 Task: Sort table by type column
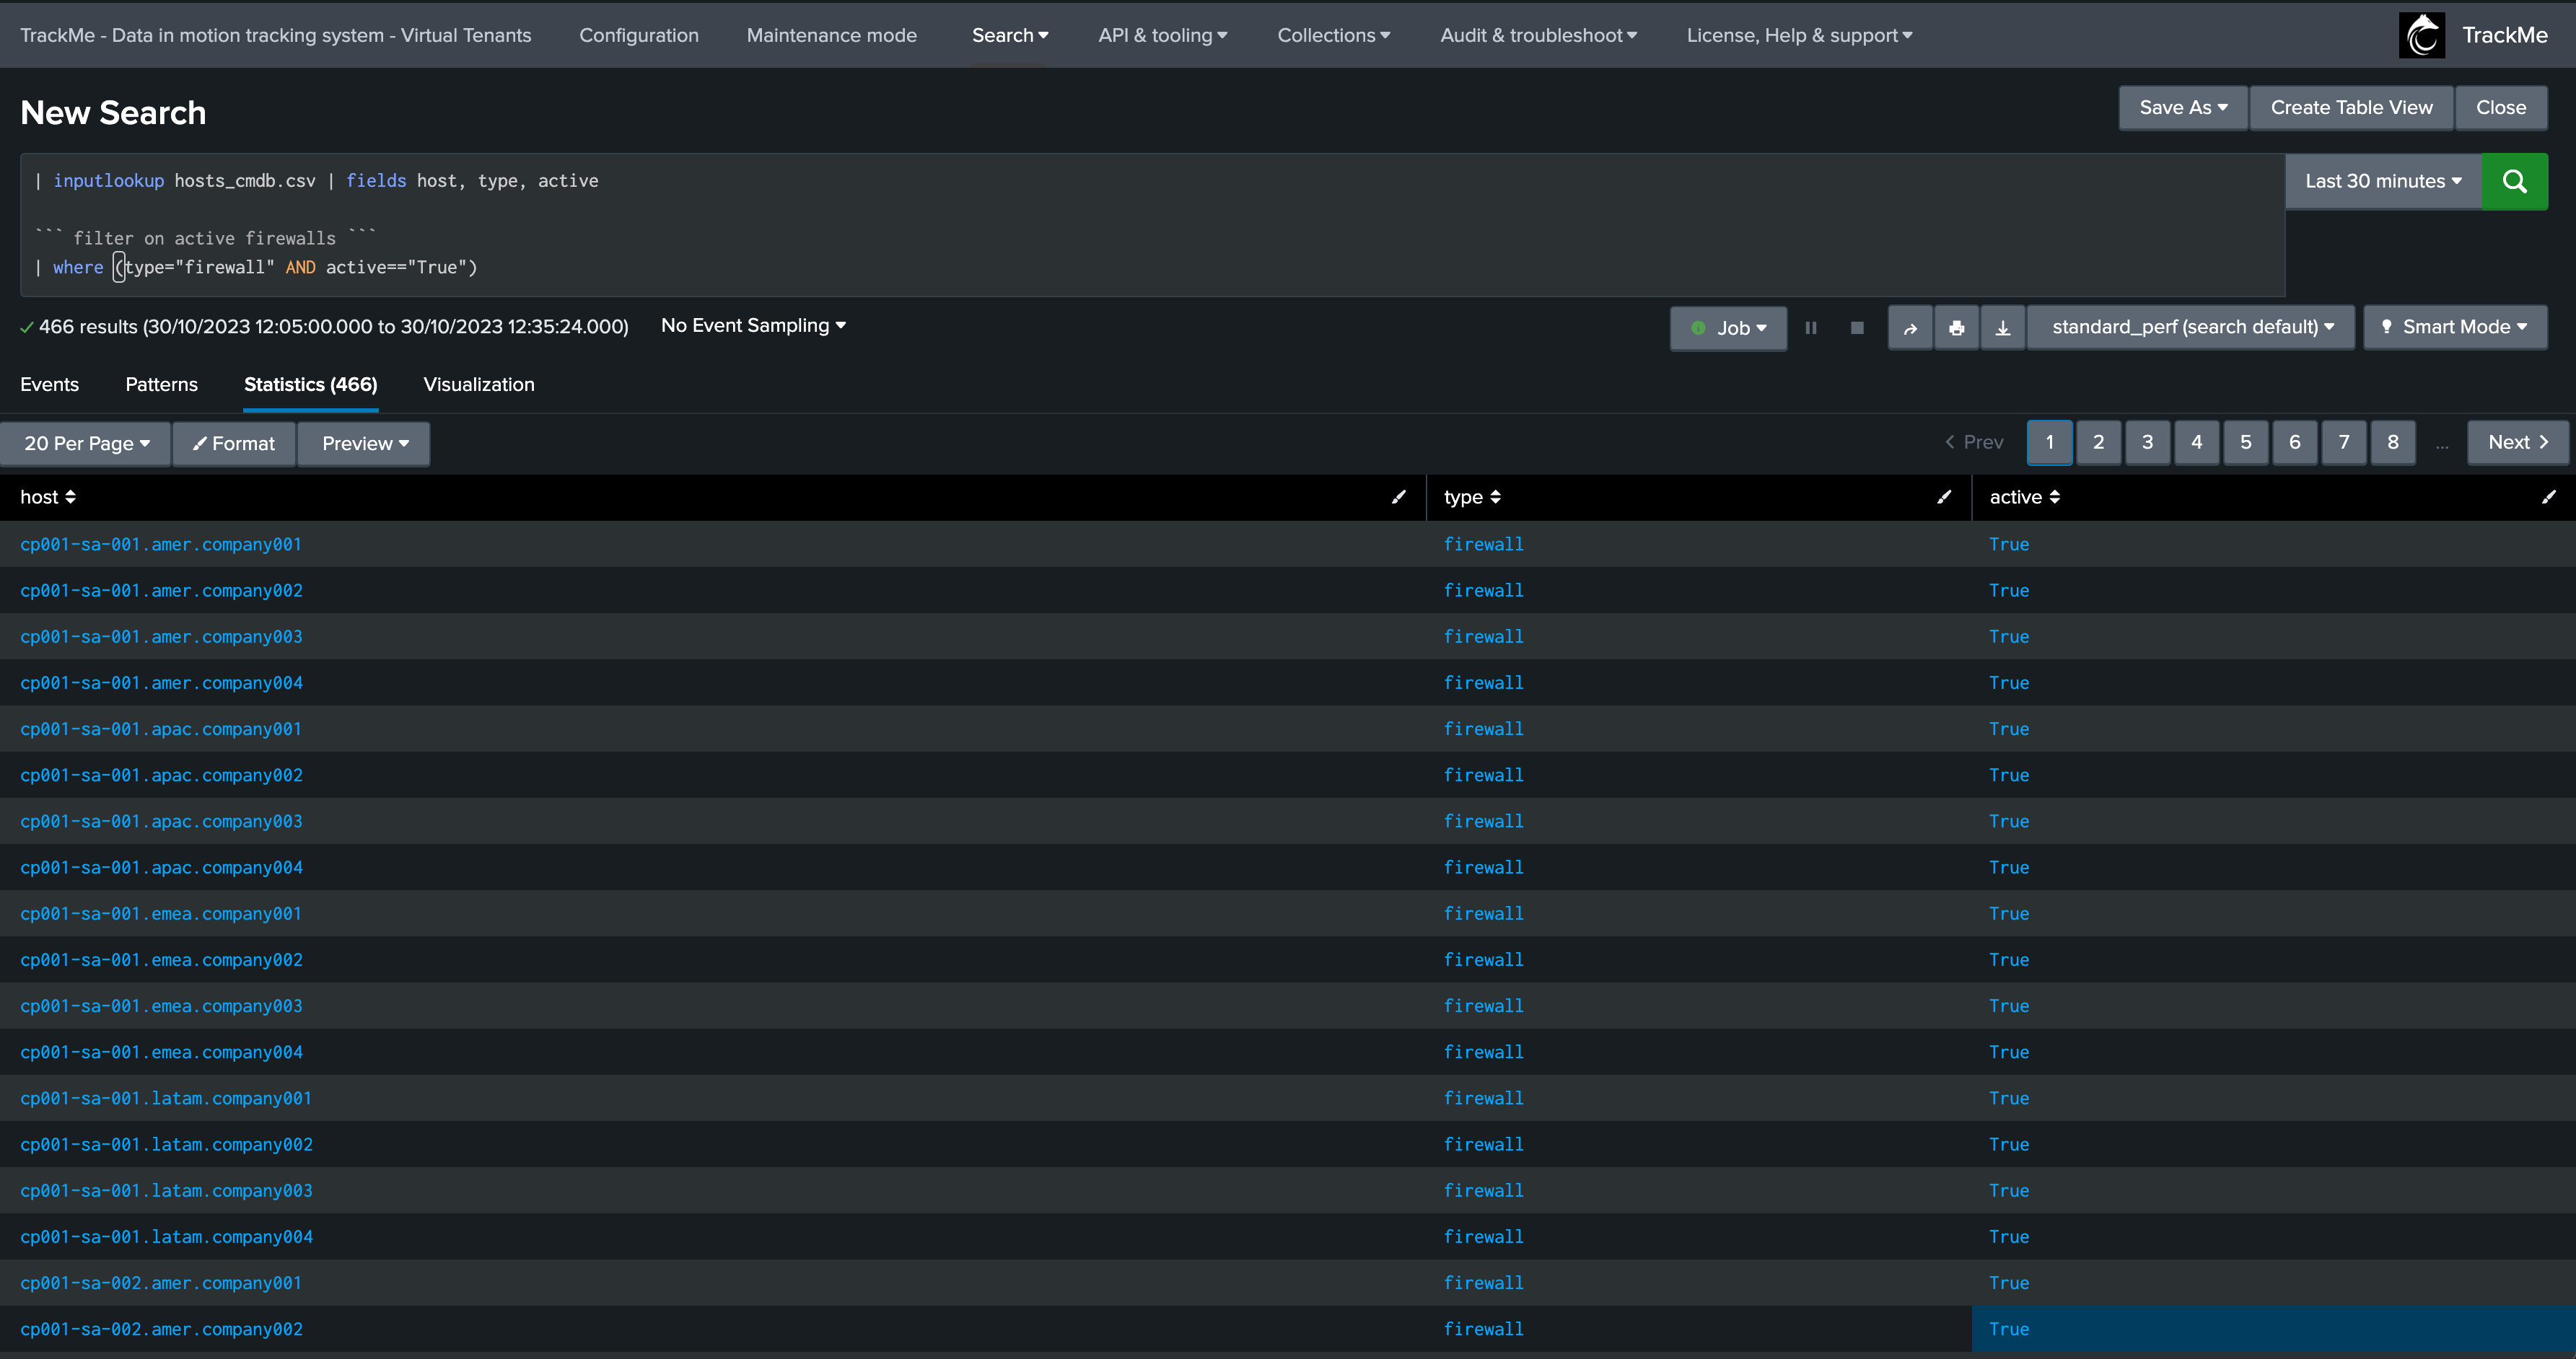[x=1472, y=497]
